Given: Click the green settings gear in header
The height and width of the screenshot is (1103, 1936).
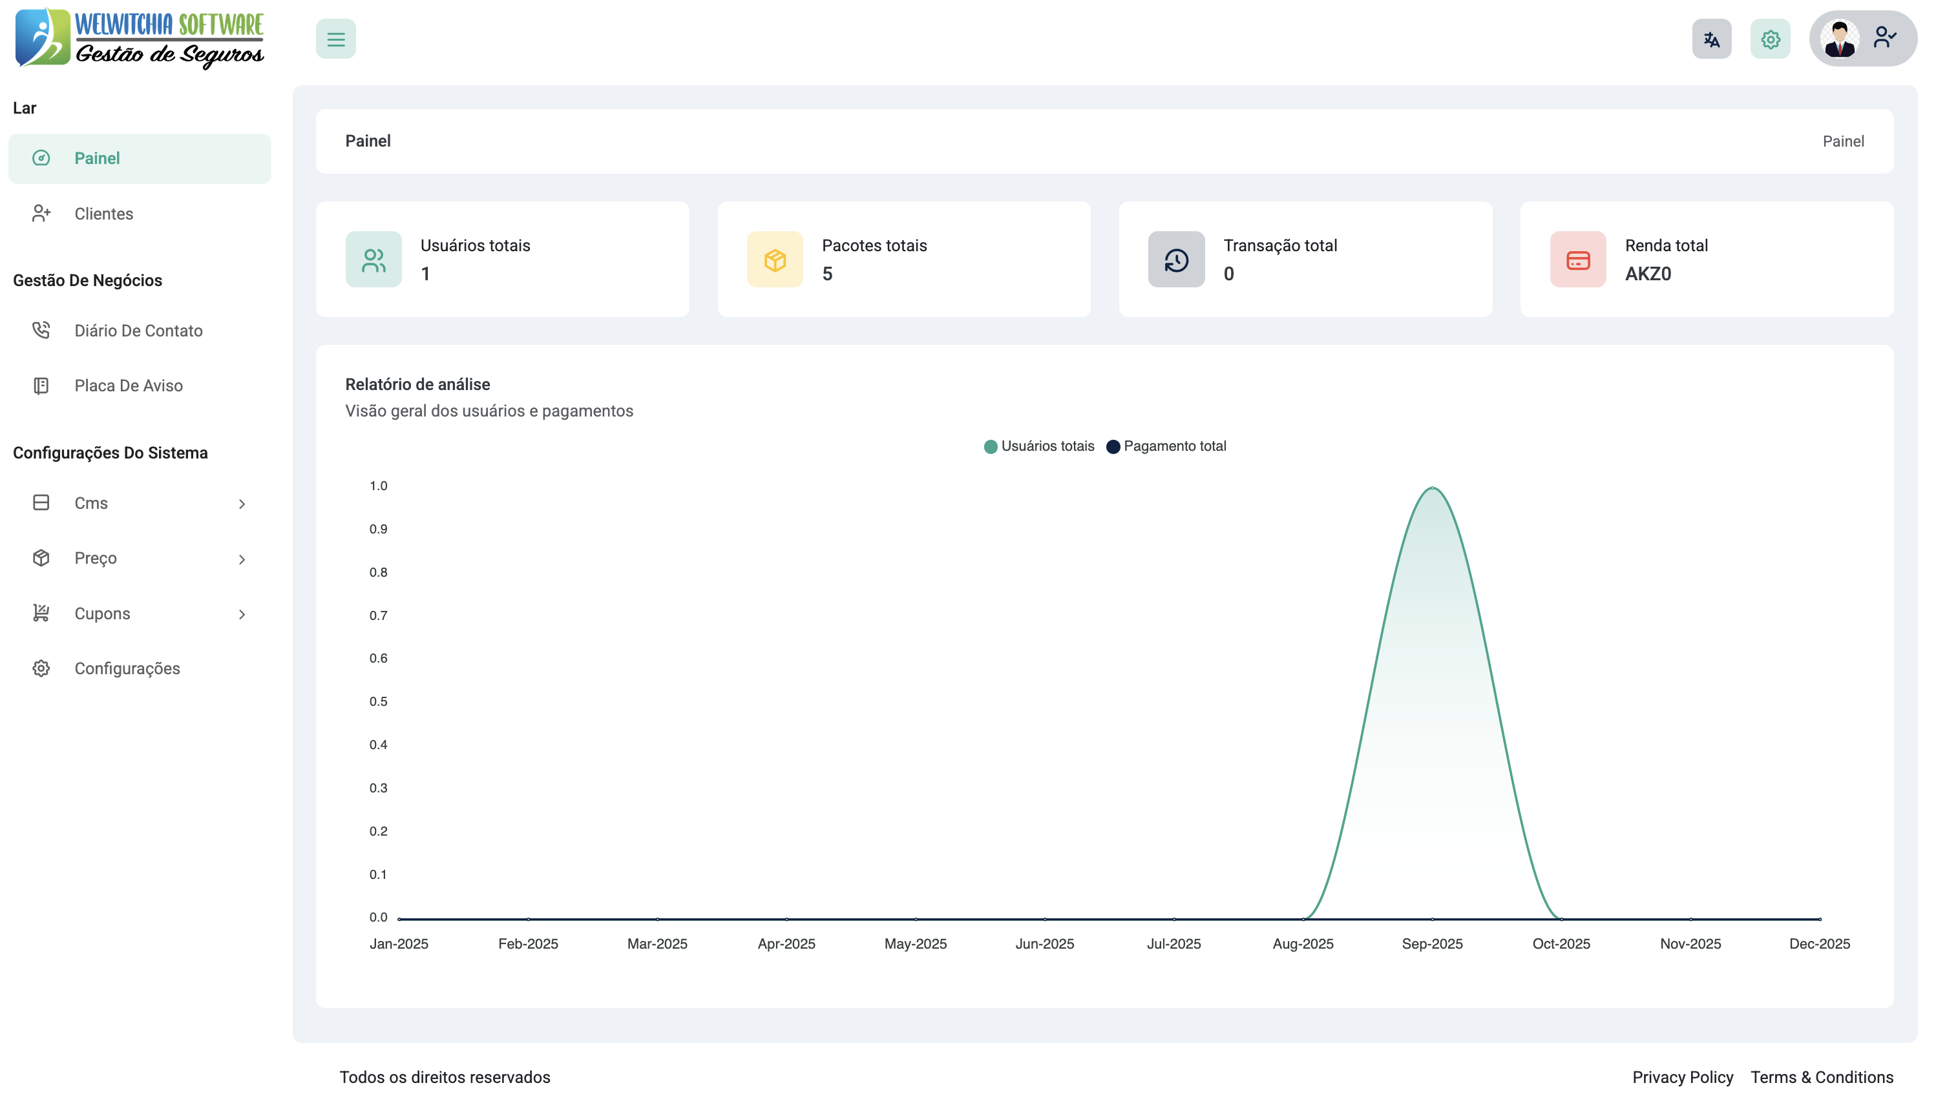Looking at the screenshot, I should [x=1770, y=39].
